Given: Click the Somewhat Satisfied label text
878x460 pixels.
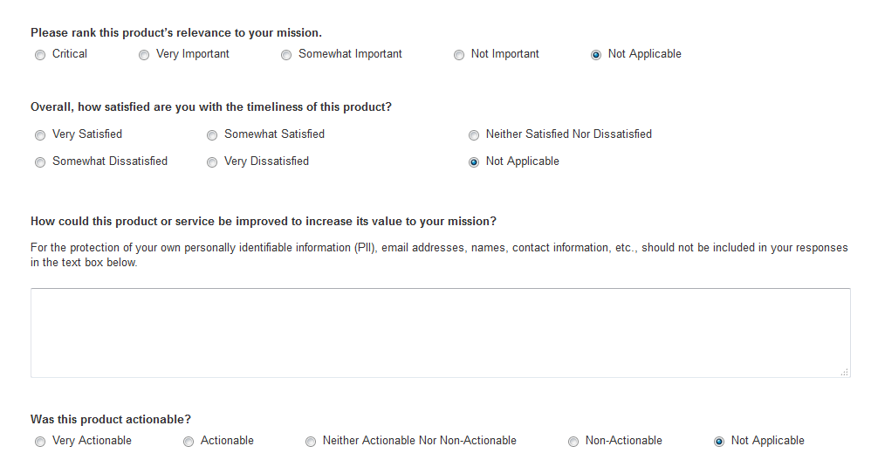Looking at the screenshot, I should pos(274,134).
